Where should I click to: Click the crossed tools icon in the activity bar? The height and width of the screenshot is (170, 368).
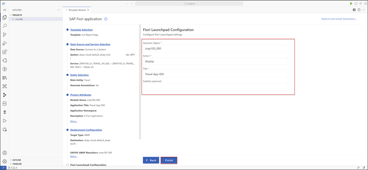(5, 86)
